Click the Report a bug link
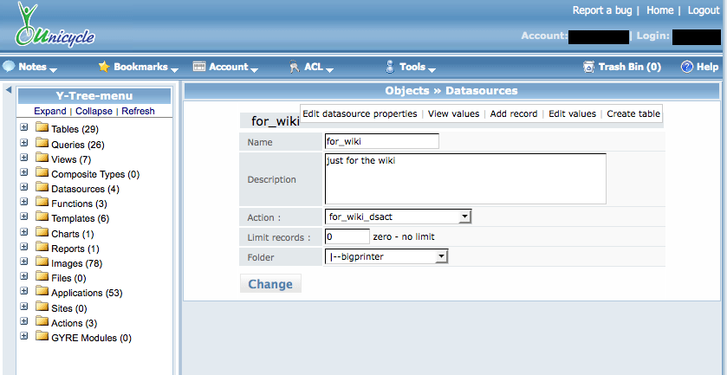Image resolution: width=727 pixels, height=375 pixels. (604, 10)
